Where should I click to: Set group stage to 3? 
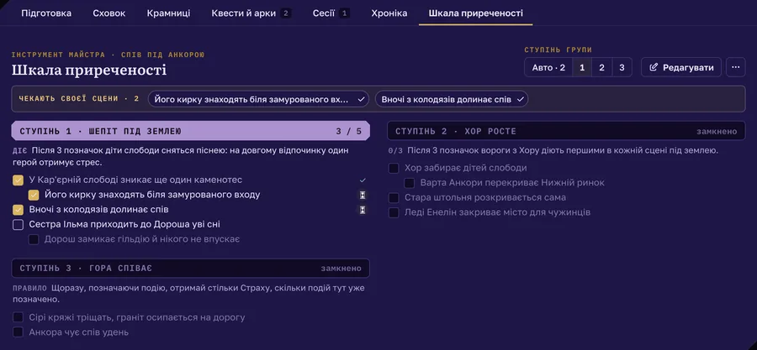click(622, 67)
